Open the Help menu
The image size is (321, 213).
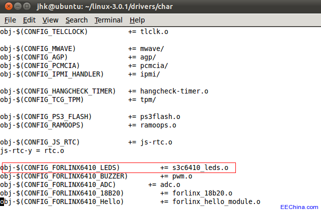tap(137, 20)
